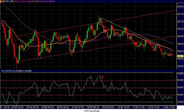Click the 12:00 time axis label

tap(150, 107)
